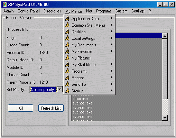
Task: Expand Common Start Menu submenu arrow
Action: 112,25
